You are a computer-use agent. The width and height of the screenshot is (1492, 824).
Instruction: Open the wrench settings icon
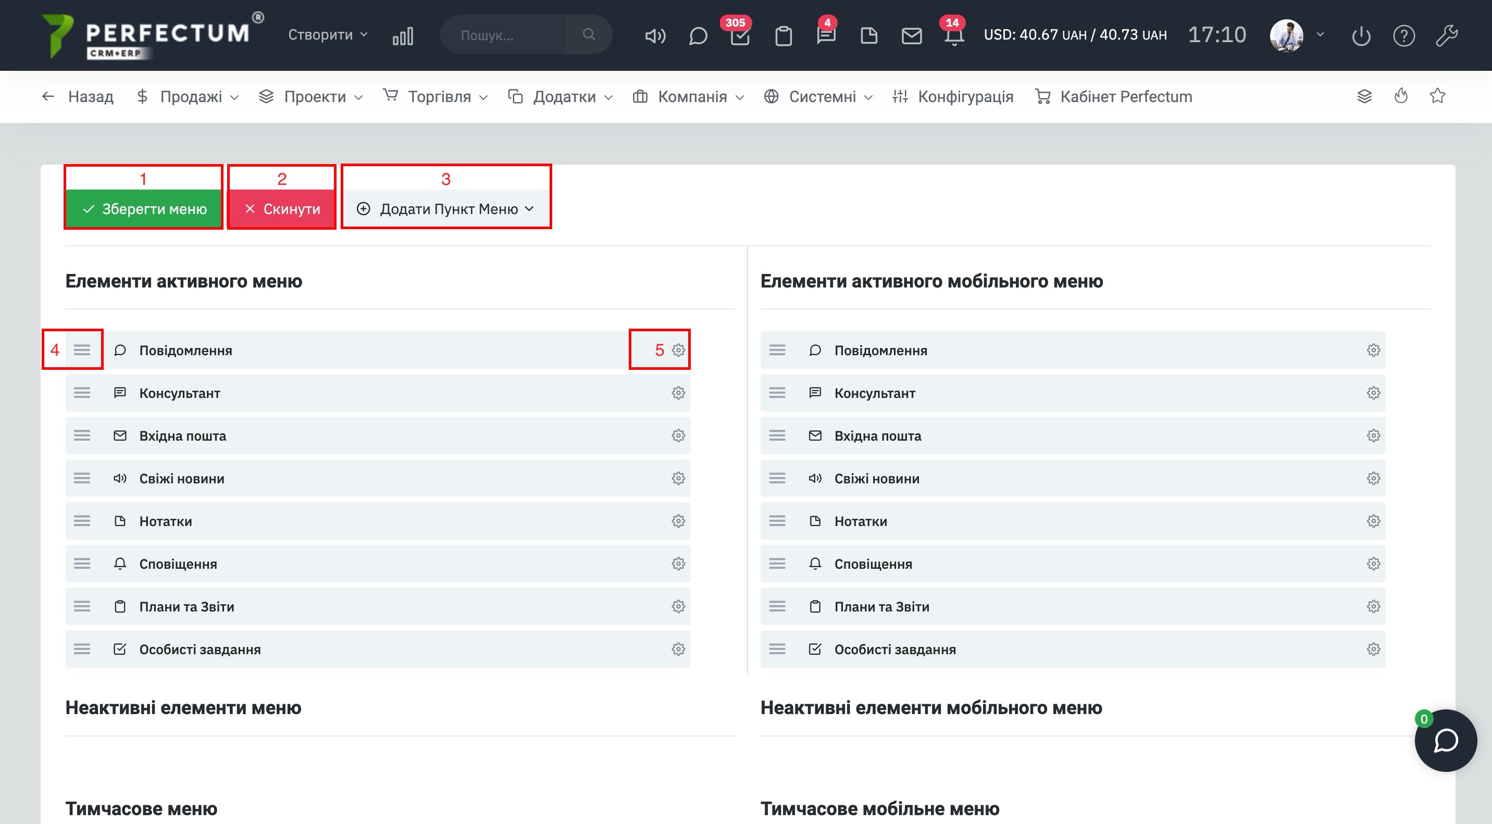(x=1446, y=36)
